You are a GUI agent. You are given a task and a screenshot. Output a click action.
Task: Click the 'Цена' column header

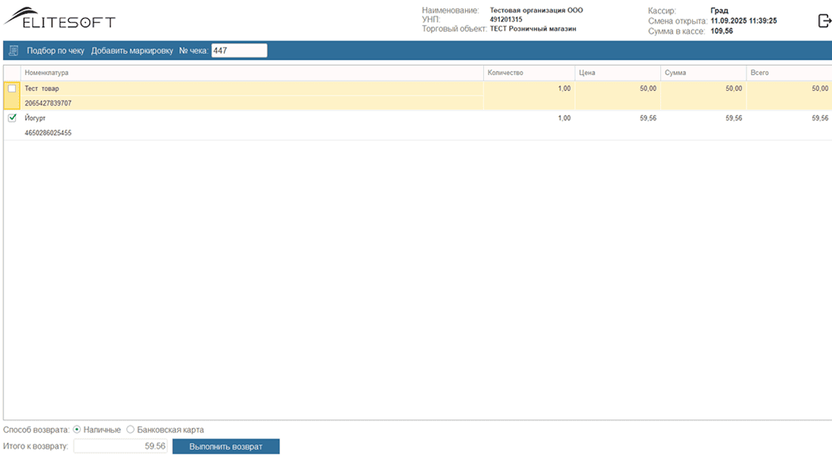point(587,73)
